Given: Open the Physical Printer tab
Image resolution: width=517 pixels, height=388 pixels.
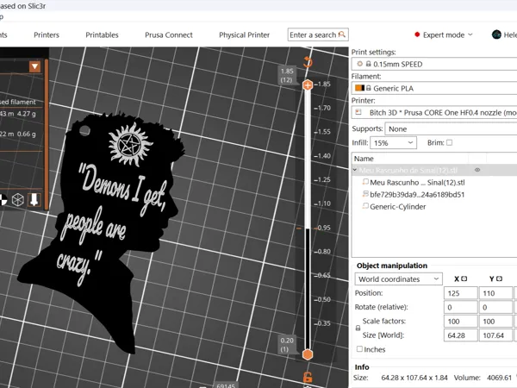Looking at the screenshot, I should (x=245, y=35).
